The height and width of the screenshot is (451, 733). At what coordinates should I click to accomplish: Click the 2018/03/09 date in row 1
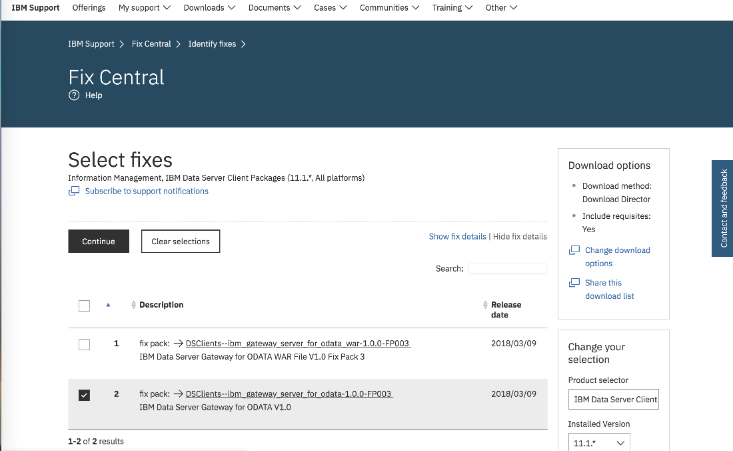pos(514,344)
